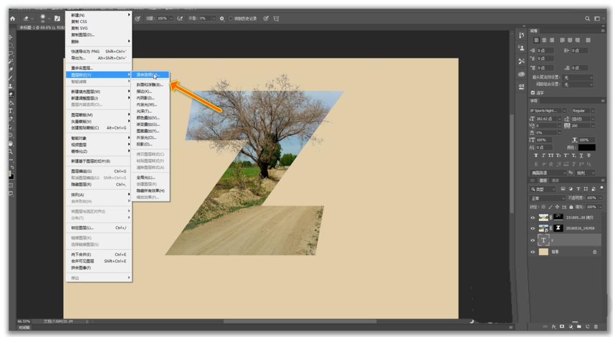Click the add layer mask icon
This screenshot has width=613, height=337.
[x=562, y=326]
